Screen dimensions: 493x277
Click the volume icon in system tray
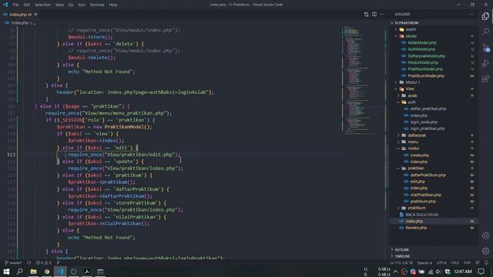point(438,272)
